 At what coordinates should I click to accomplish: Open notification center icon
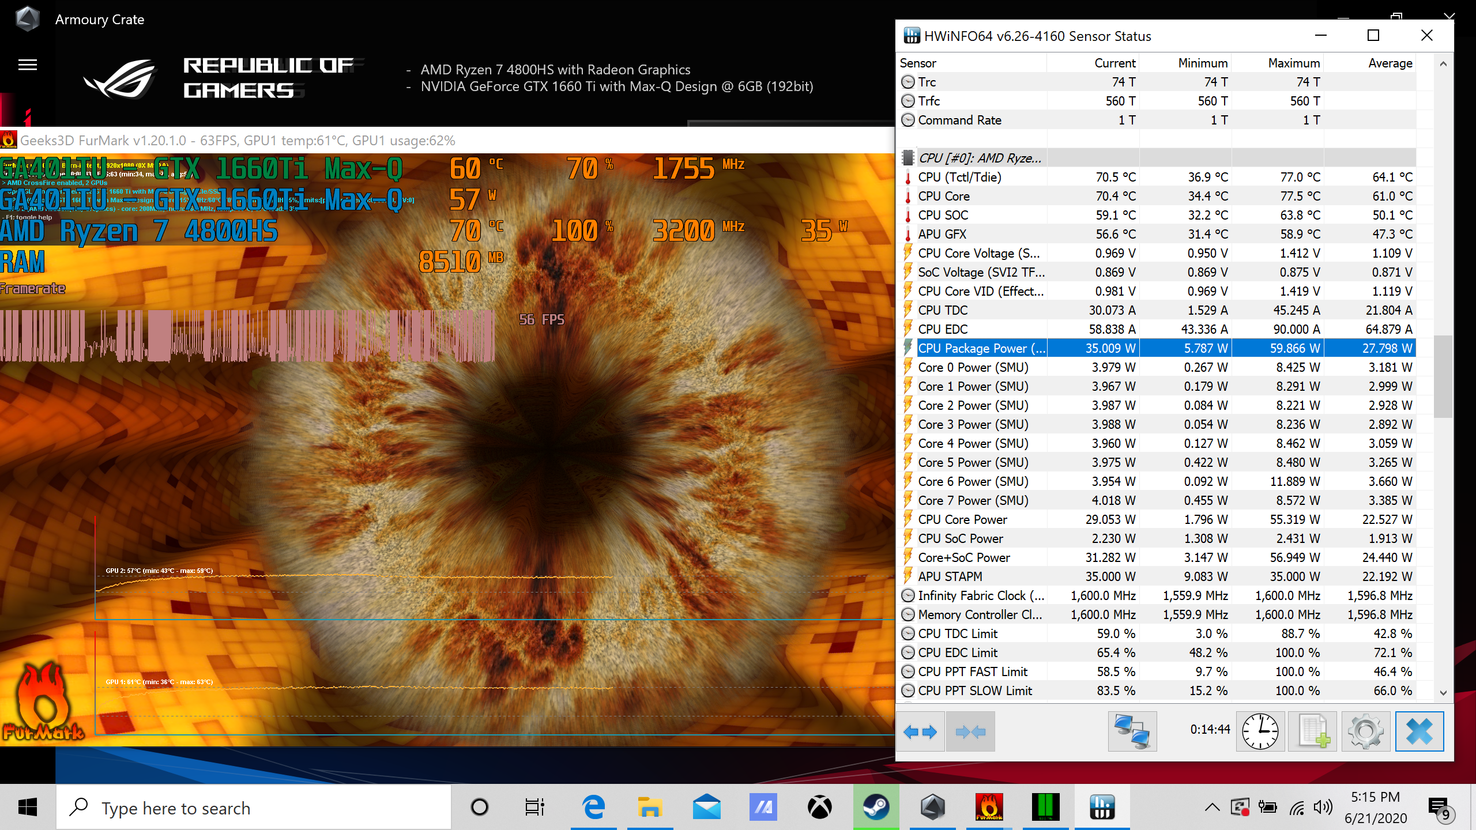pyautogui.click(x=1441, y=808)
